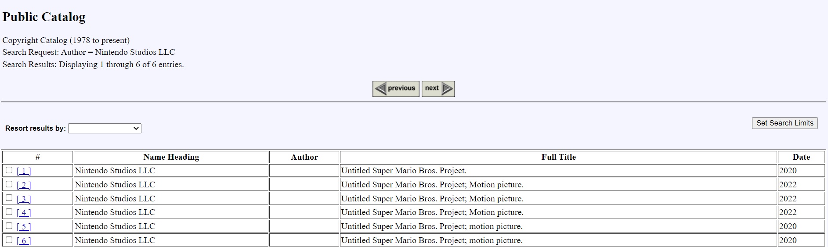
Task: Open record link number 1
Action: [x=24, y=171]
